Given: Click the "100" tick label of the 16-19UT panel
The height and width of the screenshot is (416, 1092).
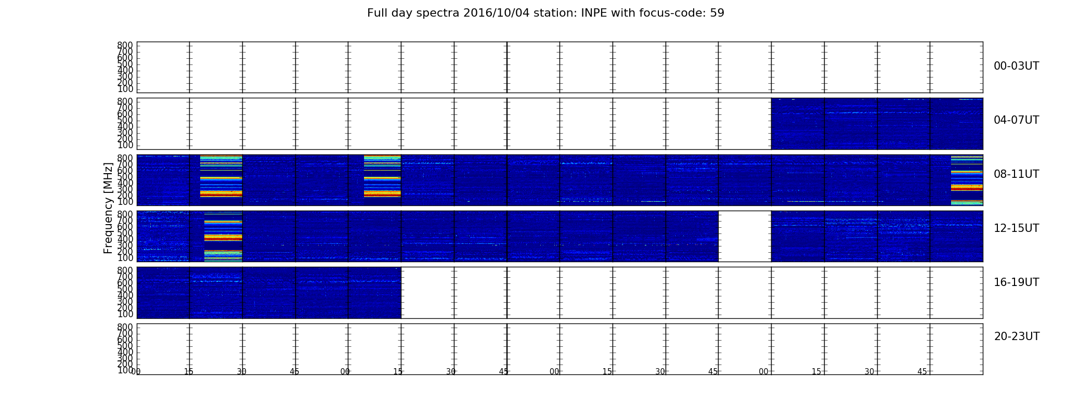Looking at the screenshot, I should tap(125, 314).
